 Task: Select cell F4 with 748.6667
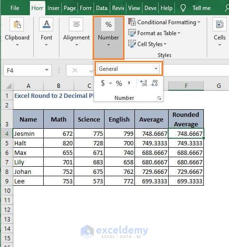pyautogui.click(x=186, y=133)
